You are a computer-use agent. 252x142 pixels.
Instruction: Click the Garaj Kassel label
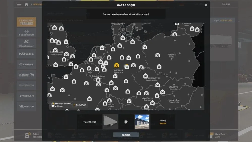click(x=163, y=122)
